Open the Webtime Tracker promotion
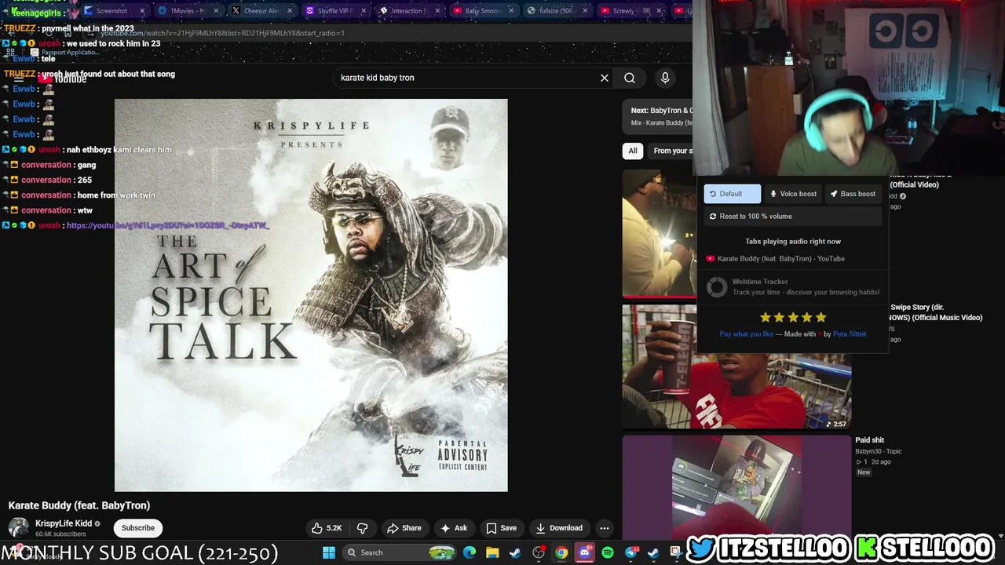This screenshot has width=1005, height=565. click(x=793, y=287)
